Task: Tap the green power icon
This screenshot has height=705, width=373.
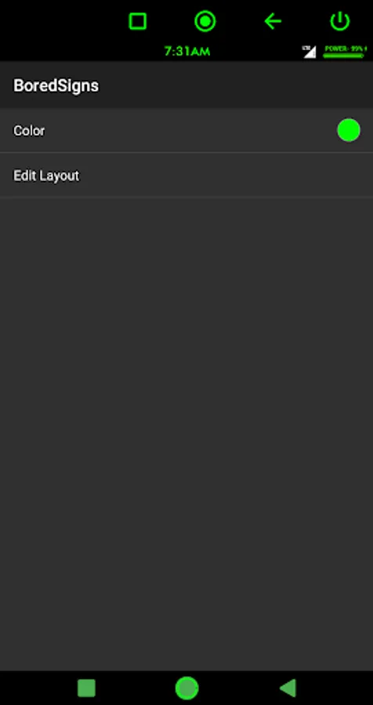Action: 340,21
